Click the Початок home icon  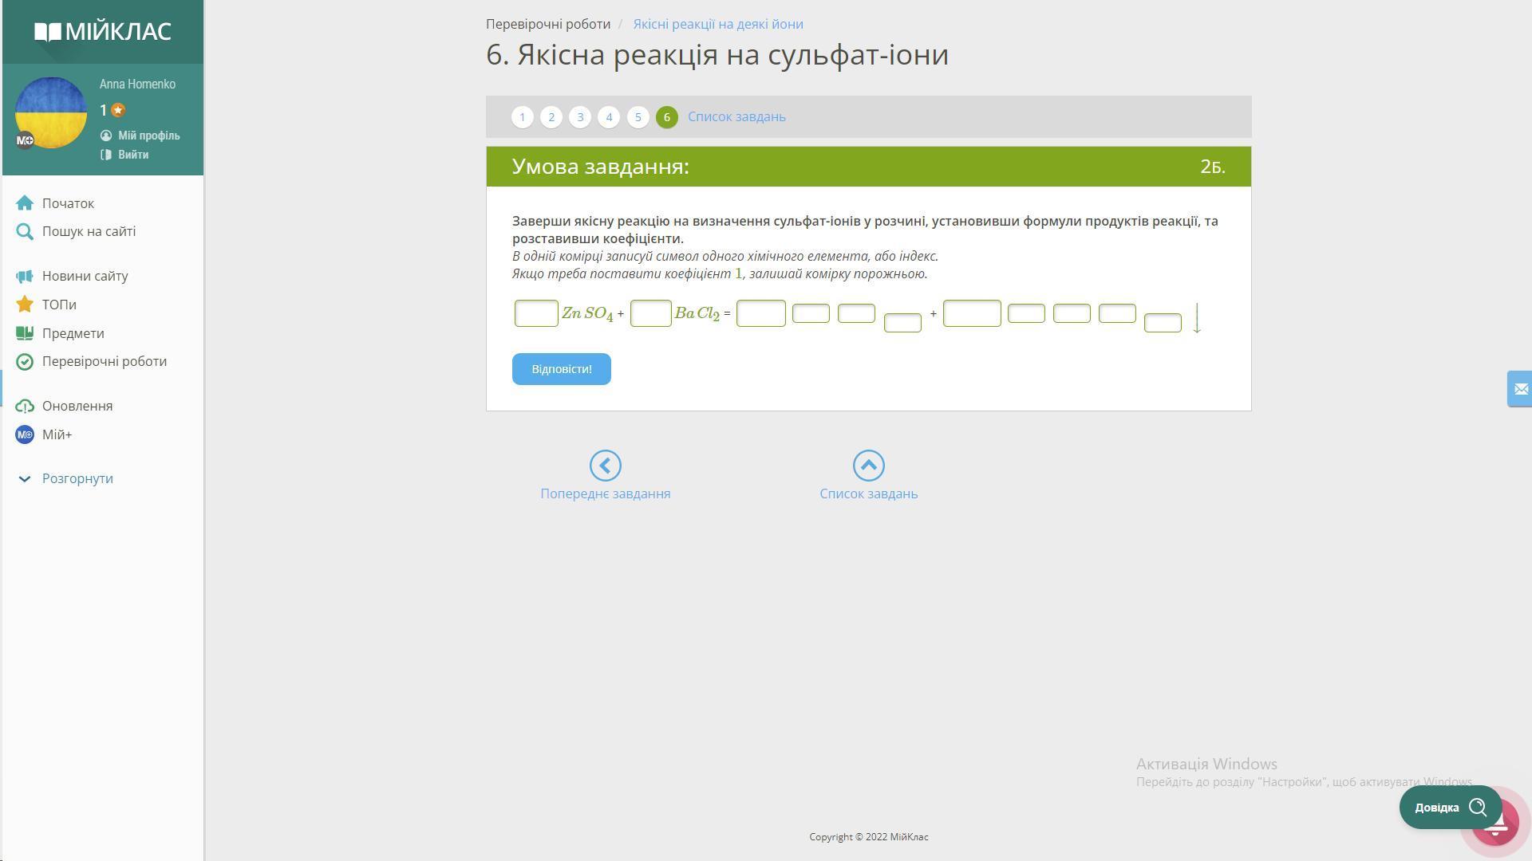point(25,204)
